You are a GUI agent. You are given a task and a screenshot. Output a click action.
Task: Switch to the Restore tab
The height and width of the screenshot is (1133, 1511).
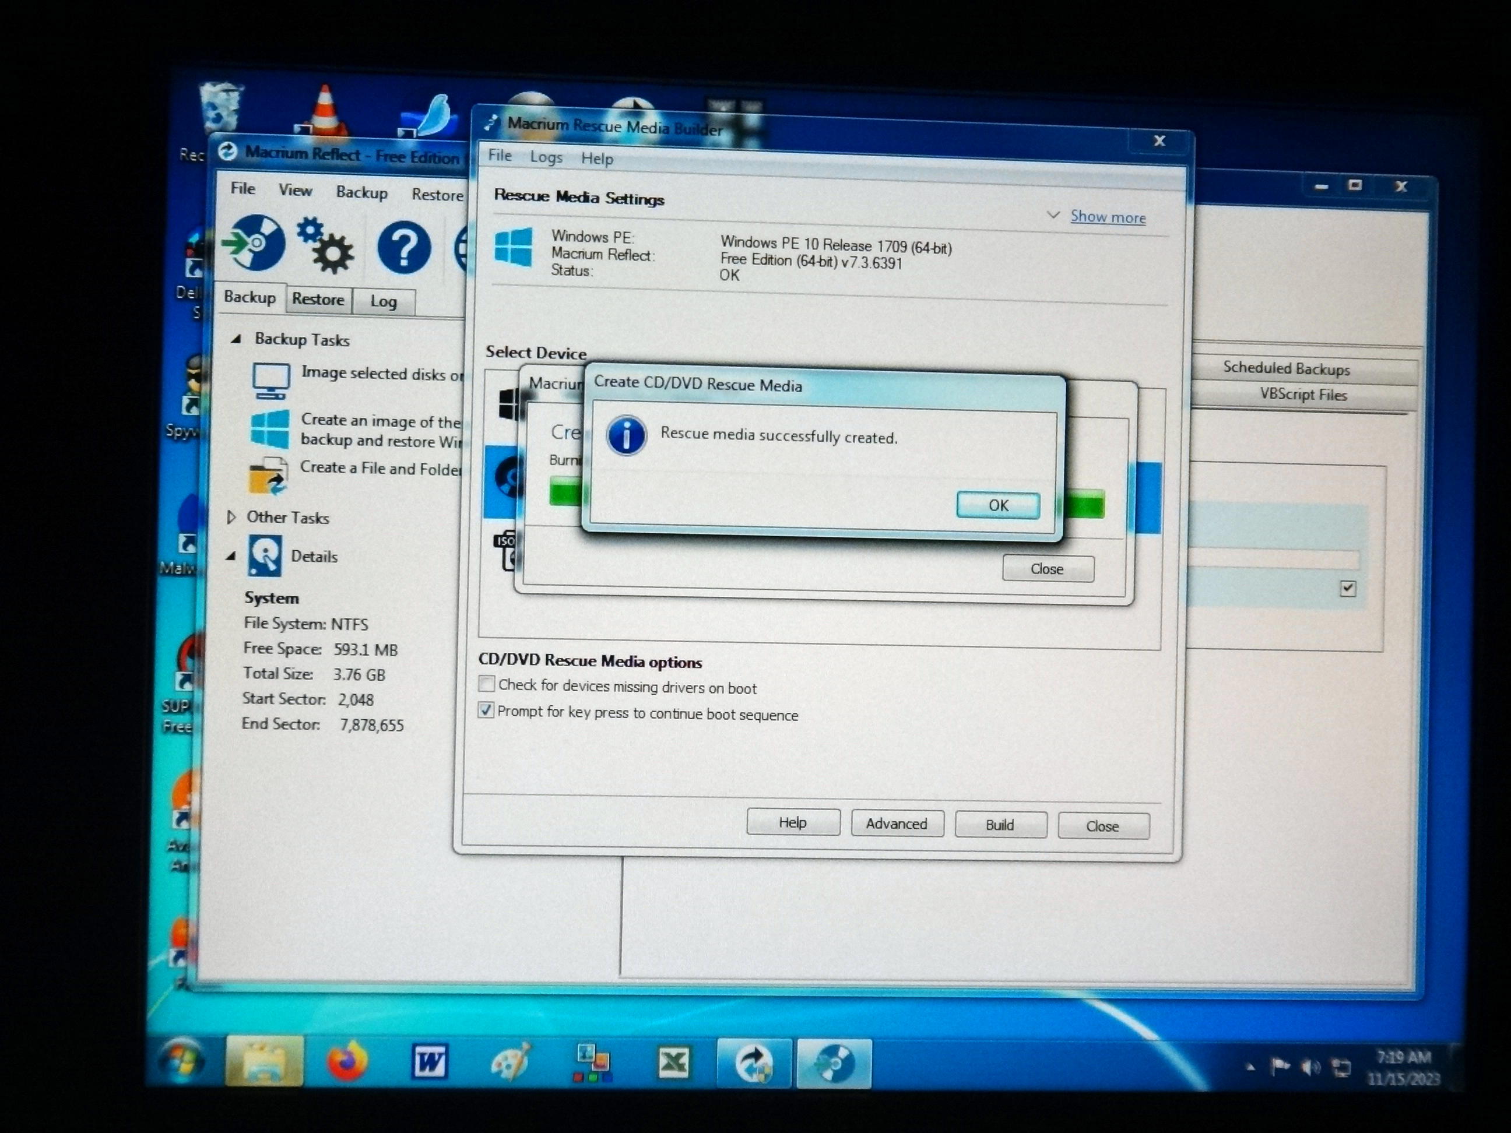(x=318, y=299)
